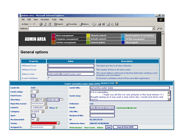Open the Contest default dropdown

tap(39, 107)
